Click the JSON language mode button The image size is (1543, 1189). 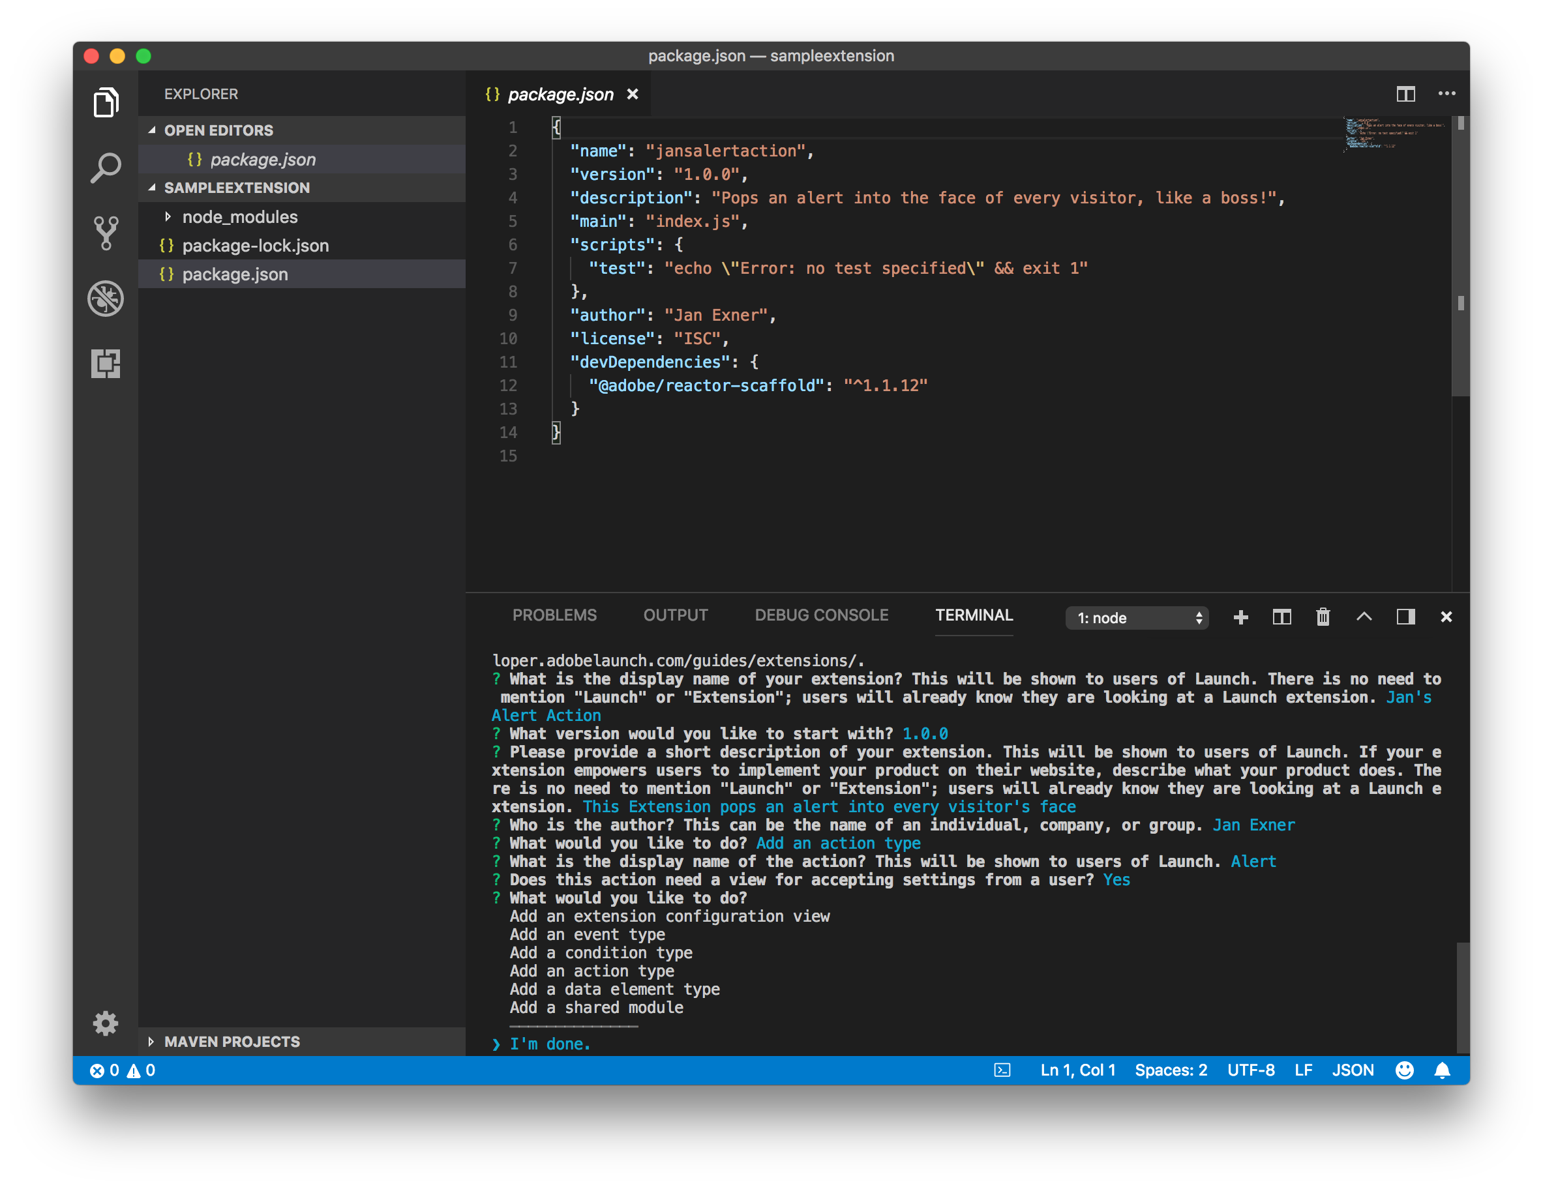point(1353,1070)
